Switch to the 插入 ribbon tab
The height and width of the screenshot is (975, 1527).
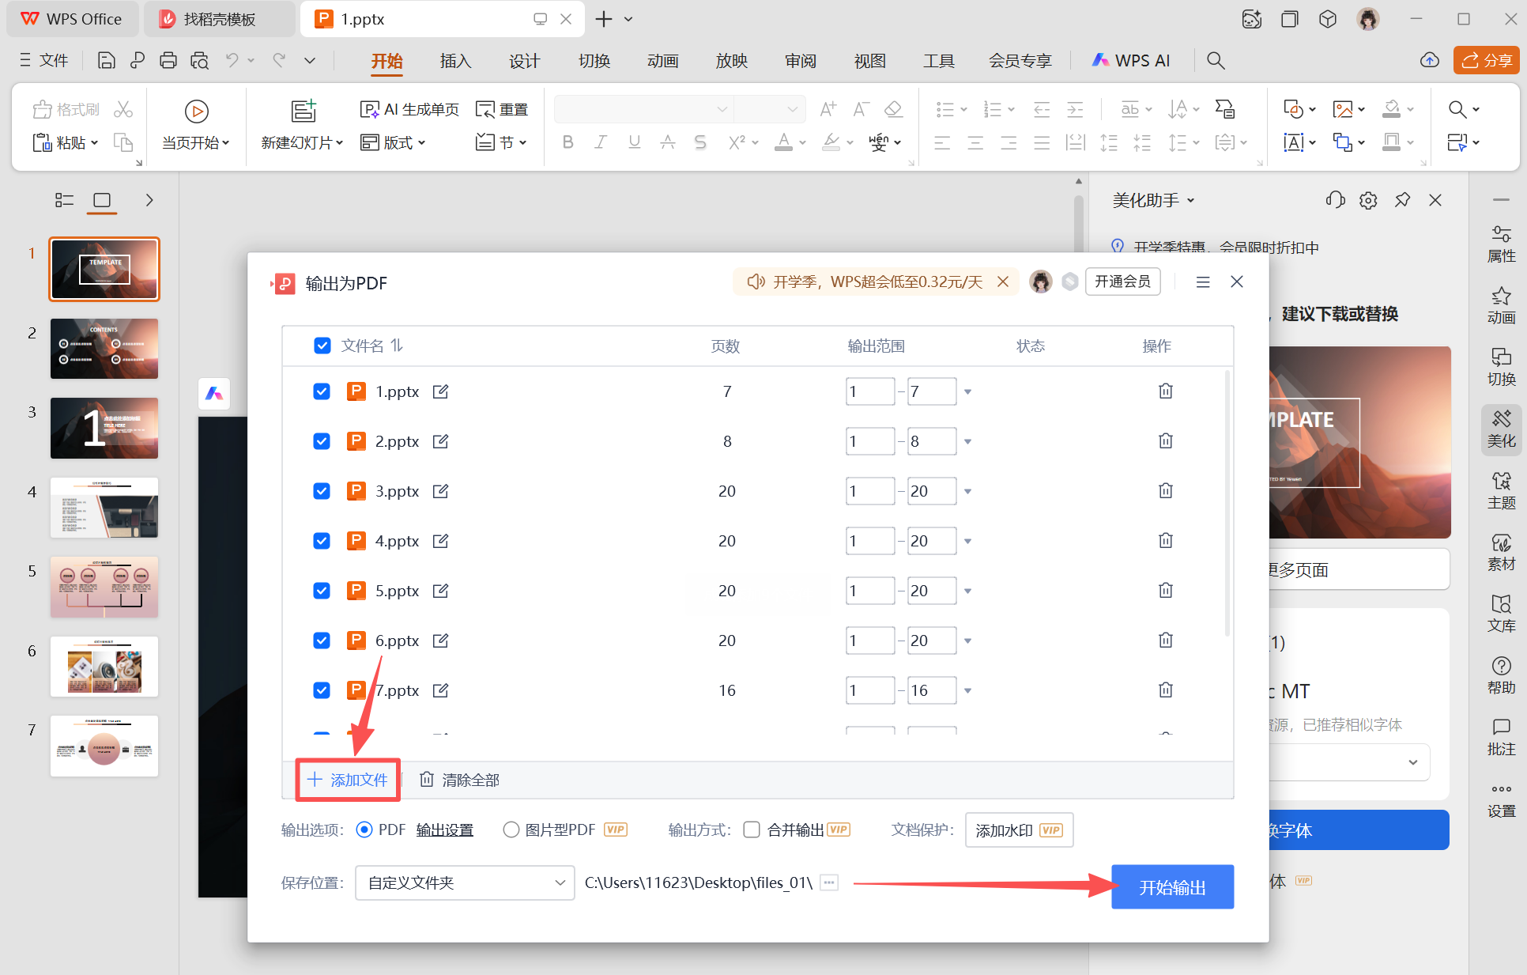(454, 60)
